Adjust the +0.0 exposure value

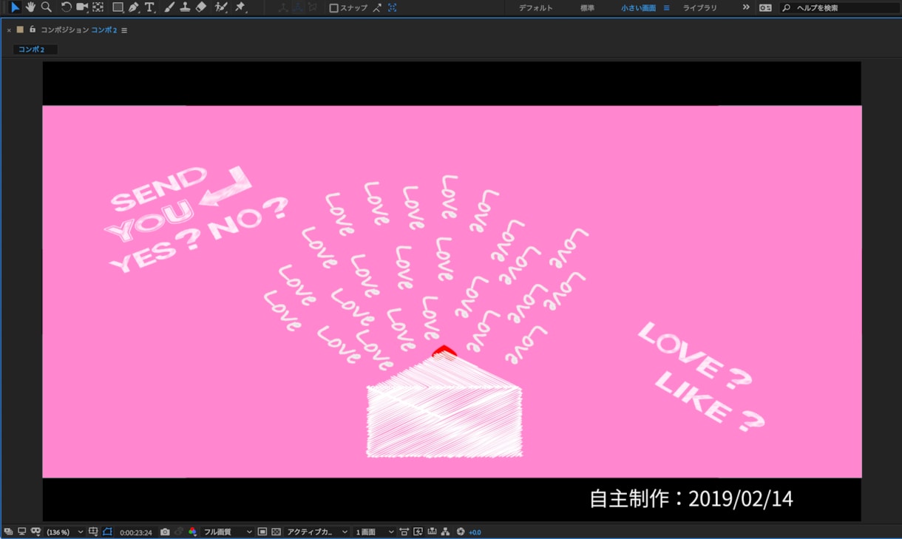(x=475, y=532)
